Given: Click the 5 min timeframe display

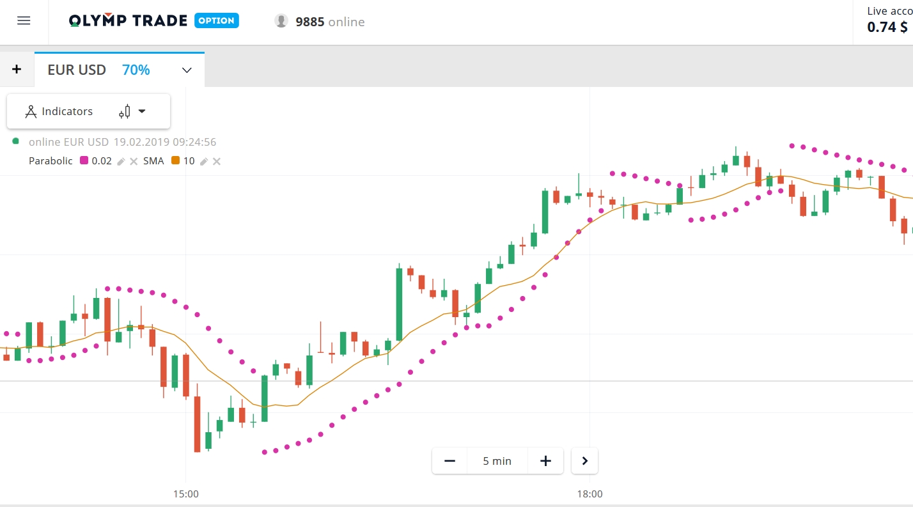Looking at the screenshot, I should [x=497, y=460].
